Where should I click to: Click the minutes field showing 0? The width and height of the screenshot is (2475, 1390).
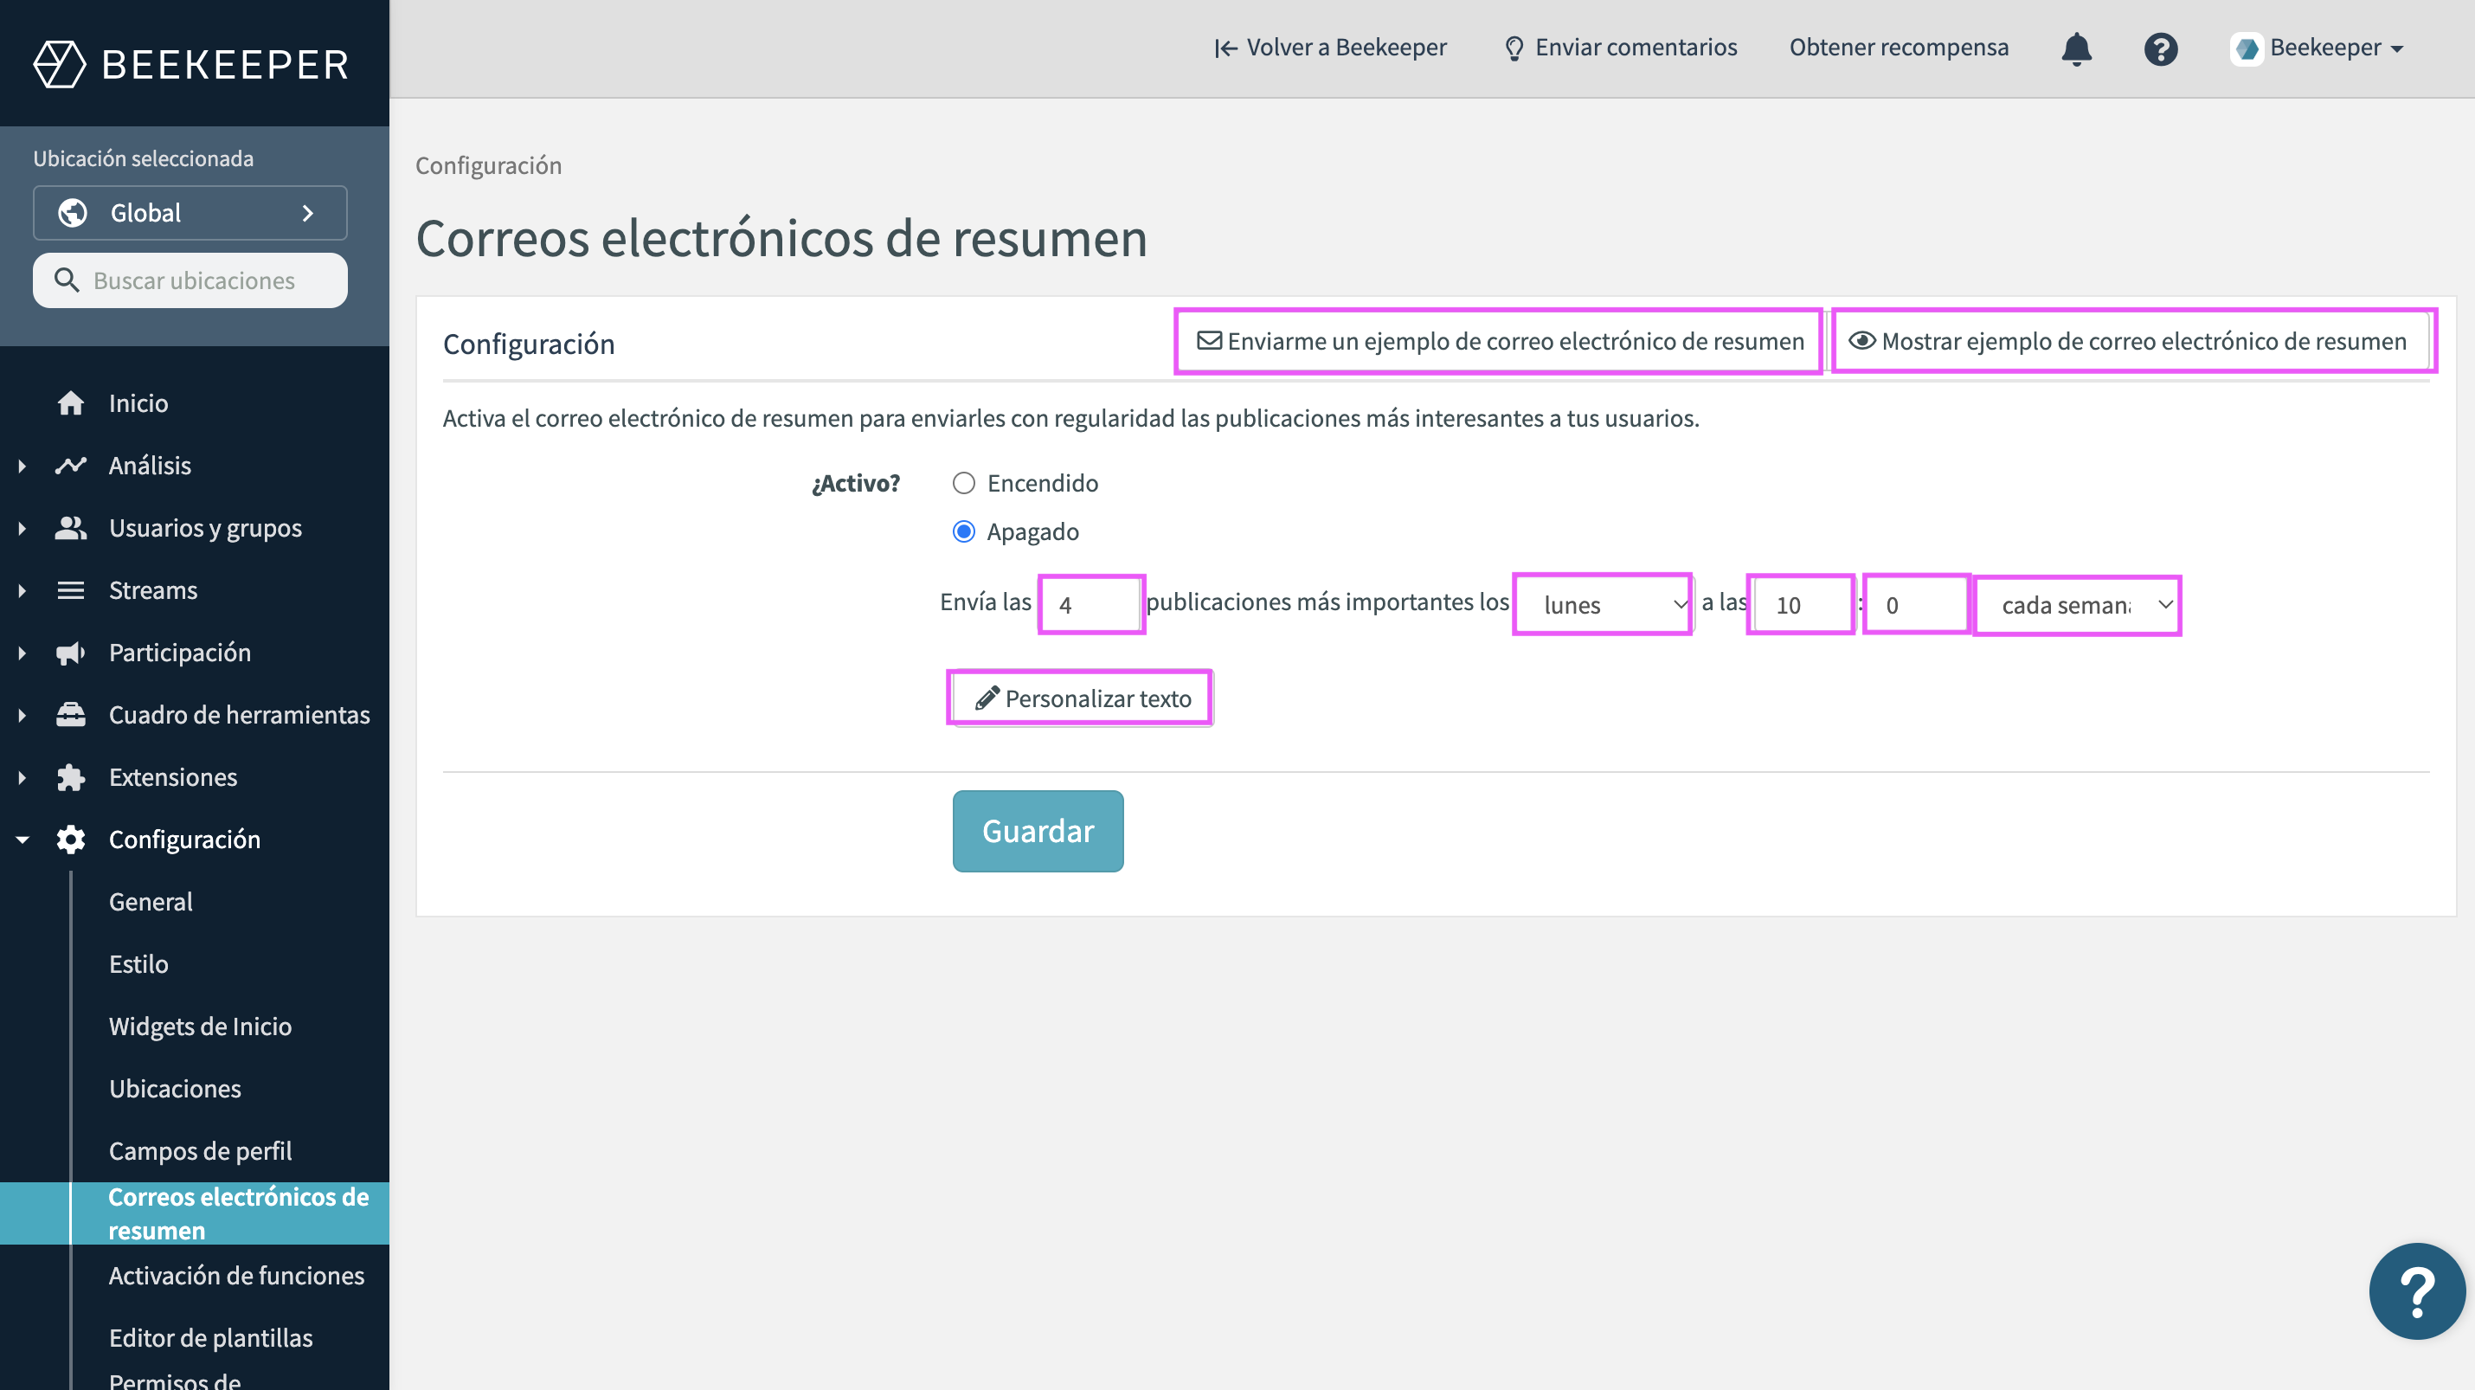pos(1916,604)
